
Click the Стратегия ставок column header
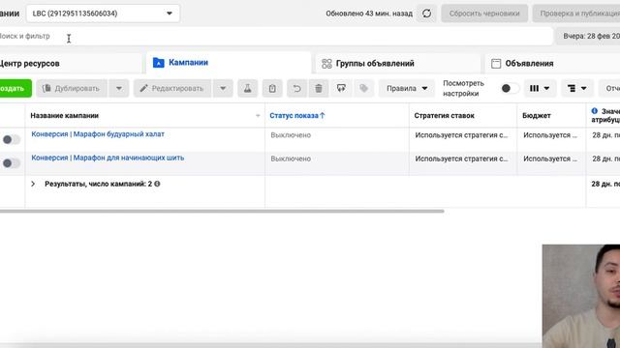click(444, 116)
